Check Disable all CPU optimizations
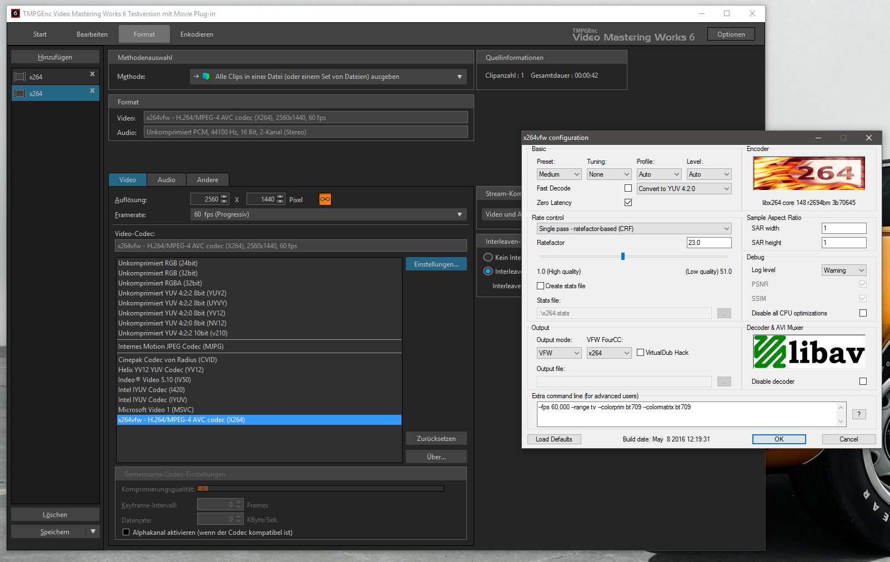 click(x=863, y=313)
